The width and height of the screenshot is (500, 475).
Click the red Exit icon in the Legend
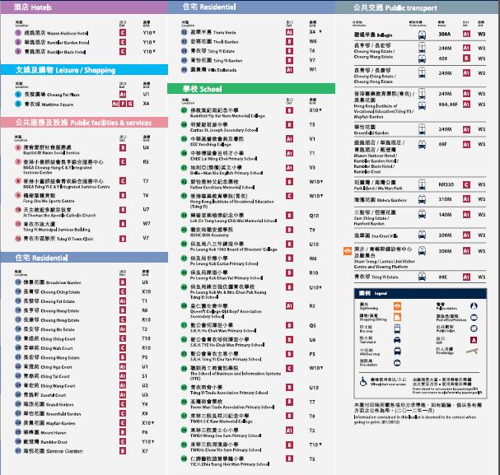click(x=474, y=340)
